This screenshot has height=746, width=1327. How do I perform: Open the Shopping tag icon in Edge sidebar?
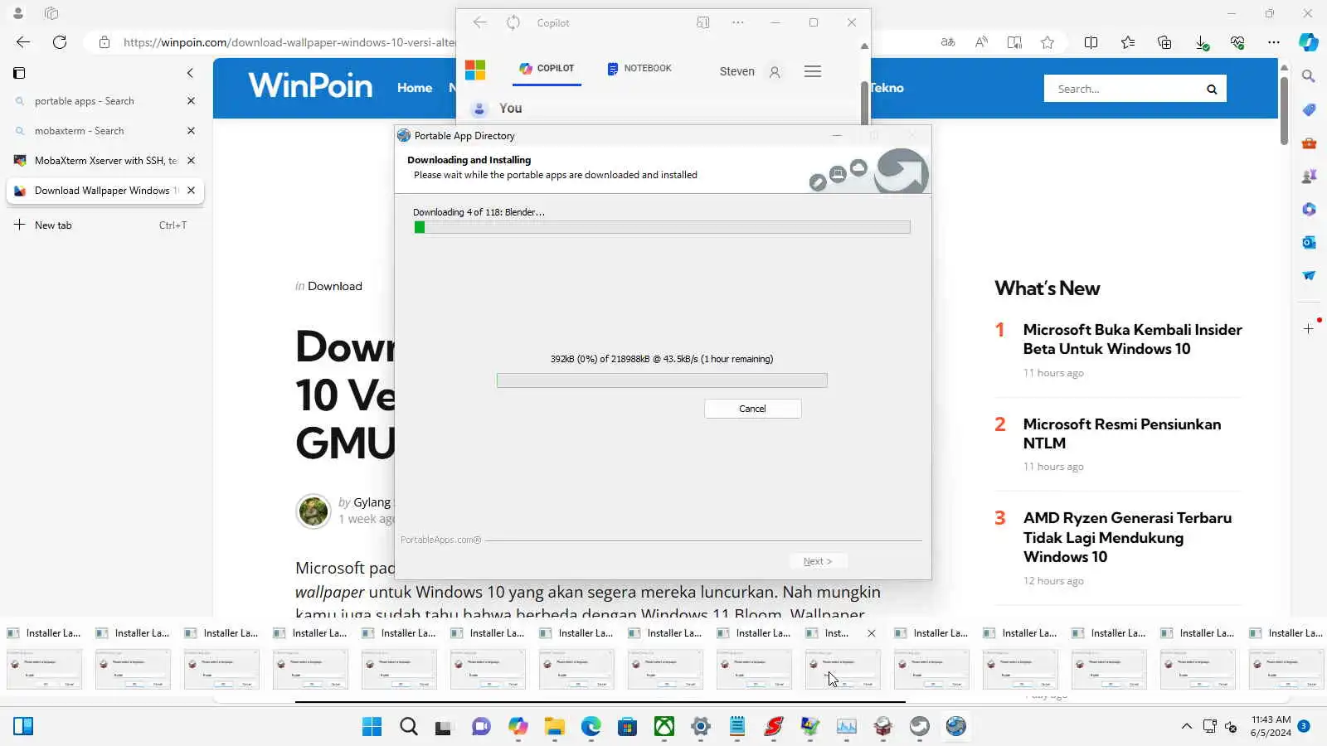coord(1309,109)
